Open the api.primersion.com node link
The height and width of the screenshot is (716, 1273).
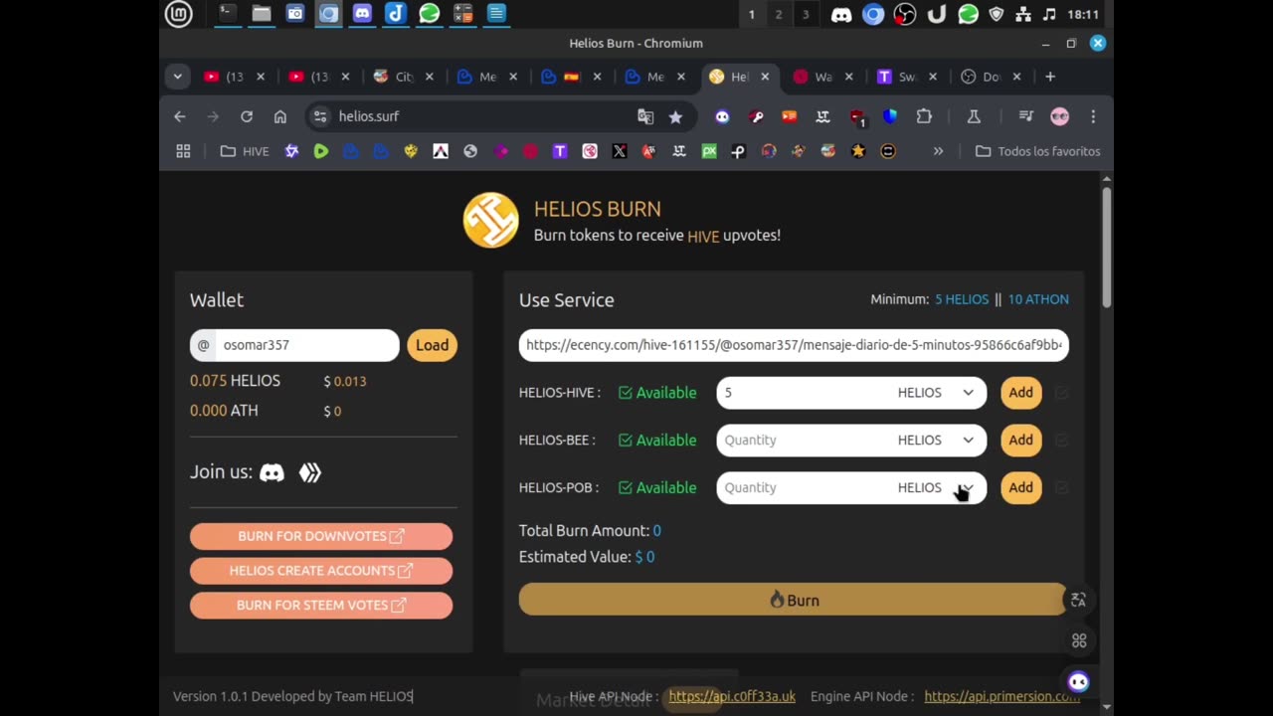(x=1001, y=696)
